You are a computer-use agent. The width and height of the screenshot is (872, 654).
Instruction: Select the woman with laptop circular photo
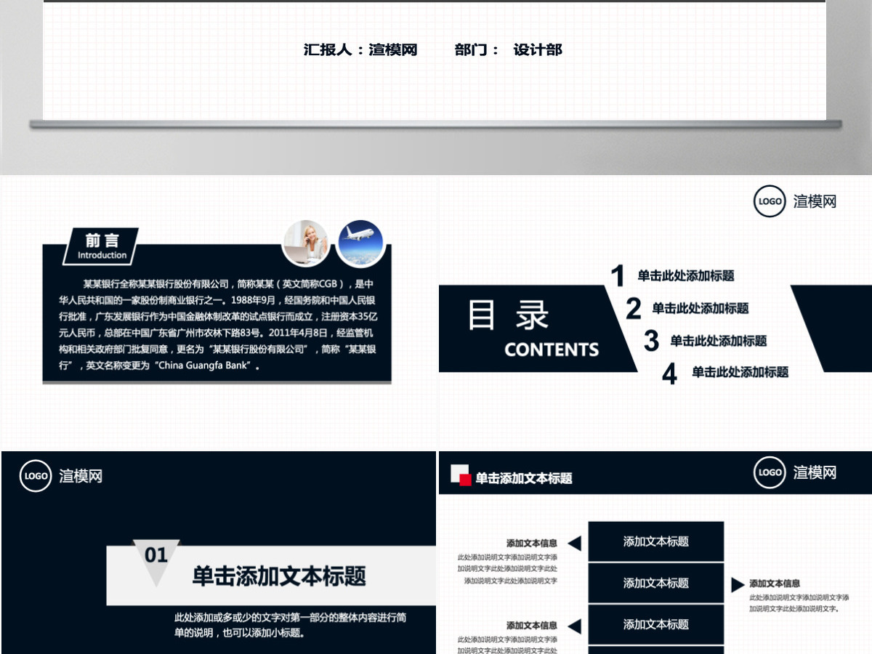(x=305, y=243)
